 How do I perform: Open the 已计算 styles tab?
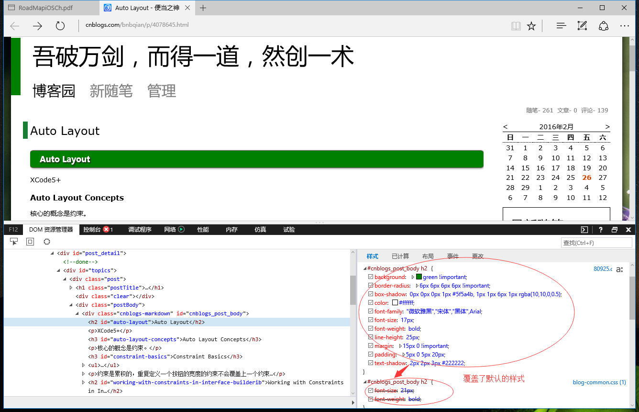[400, 256]
